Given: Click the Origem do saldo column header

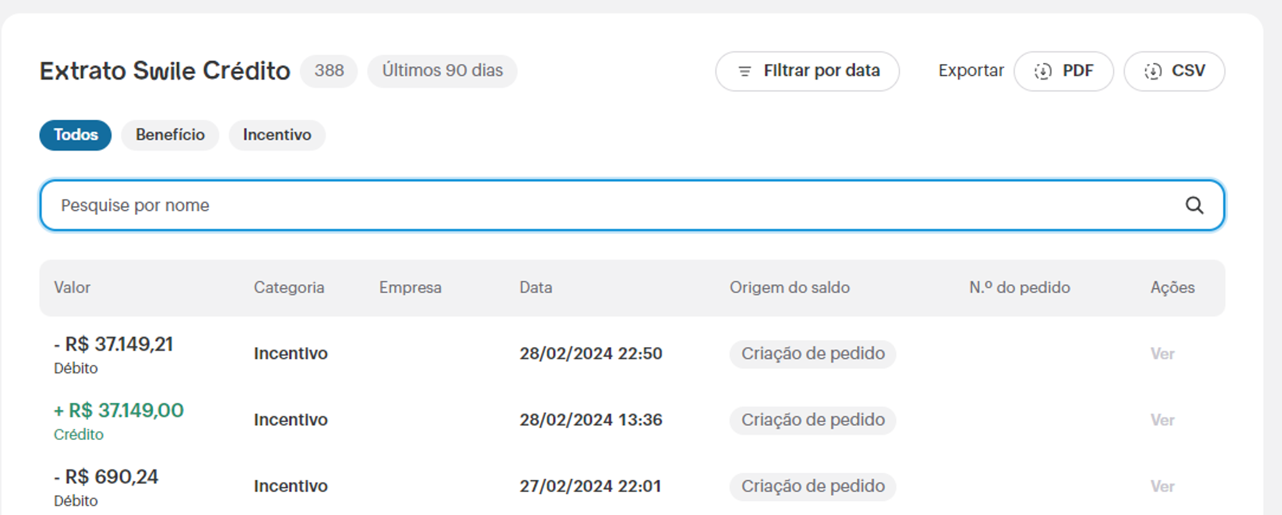Looking at the screenshot, I should point(790,287).
